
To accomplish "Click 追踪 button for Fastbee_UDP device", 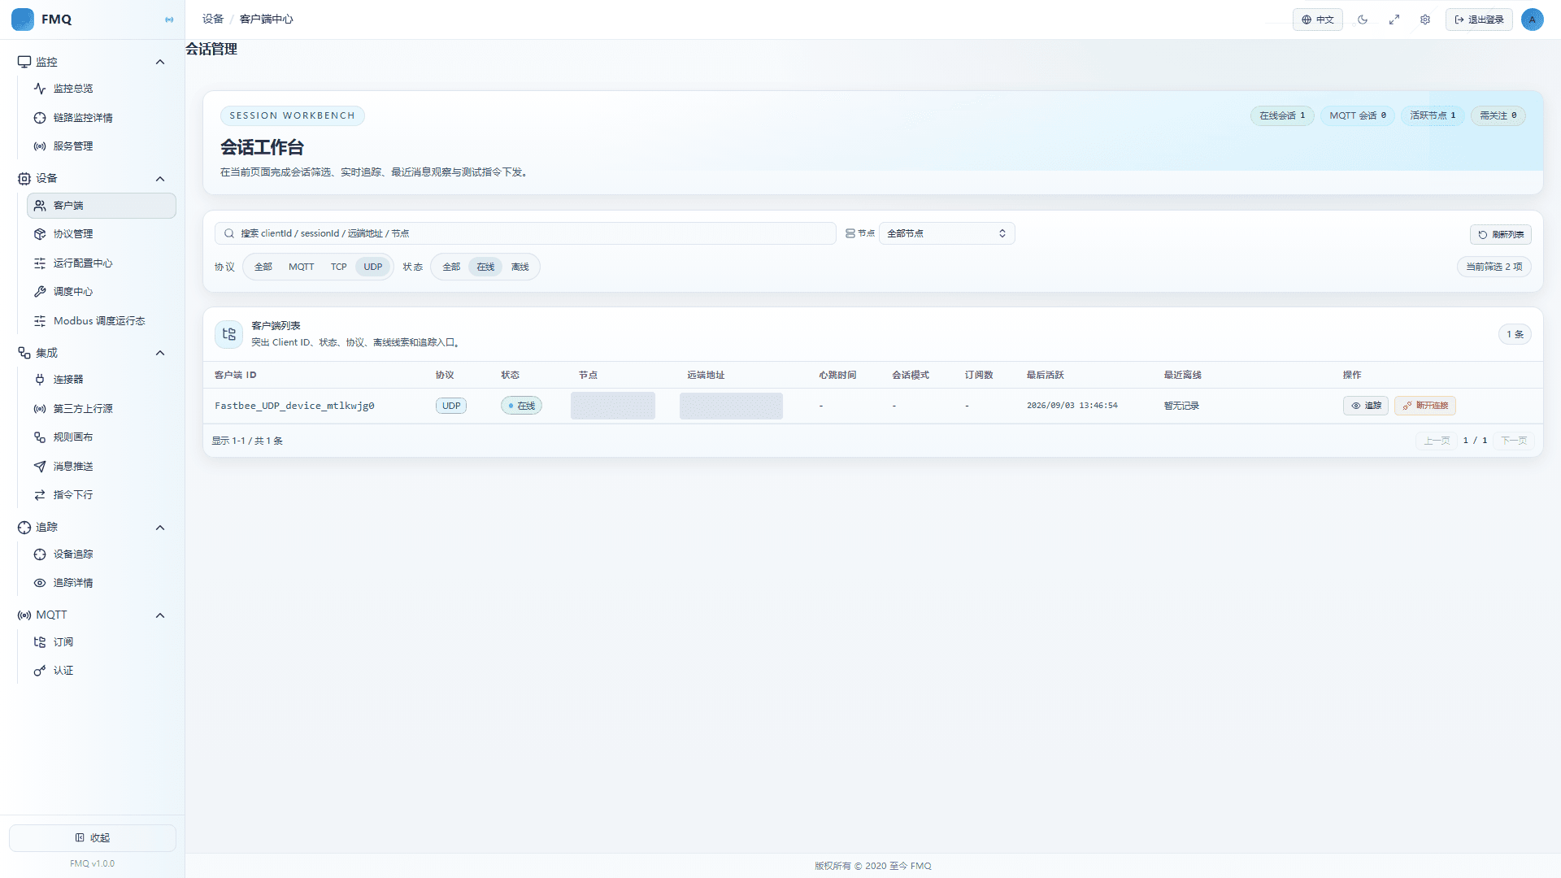I will point(1366,406).
